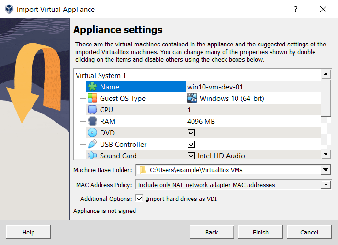Screen dimensions: 338x245
Task: Click the question mark help button in title bar
Action: [x=296, y=9]
